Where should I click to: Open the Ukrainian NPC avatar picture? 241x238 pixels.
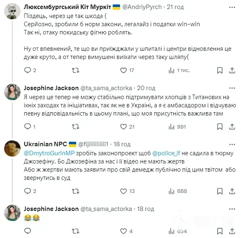click(12, 148)
